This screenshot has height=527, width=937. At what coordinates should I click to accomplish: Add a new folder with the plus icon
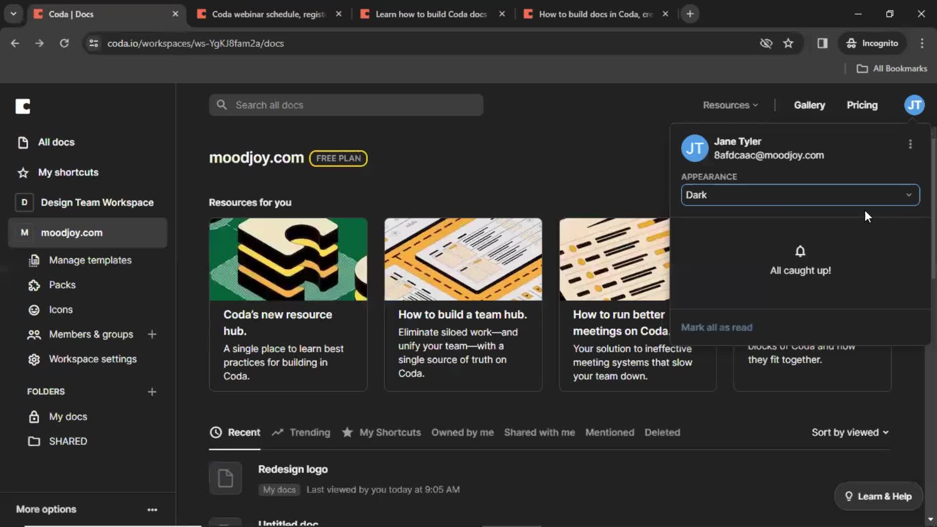click(x=152, y=392)
